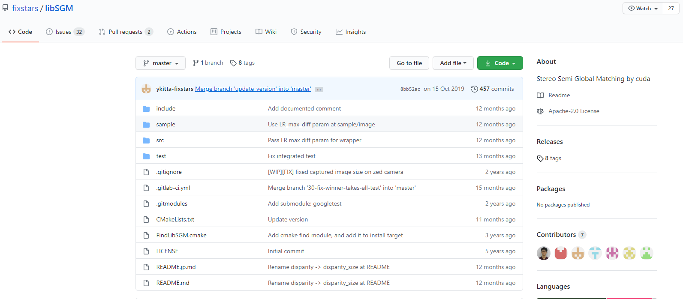The image size is (683, 299).
Task: Open the FindLibSGM.cmake file
Action: point(181,236)
